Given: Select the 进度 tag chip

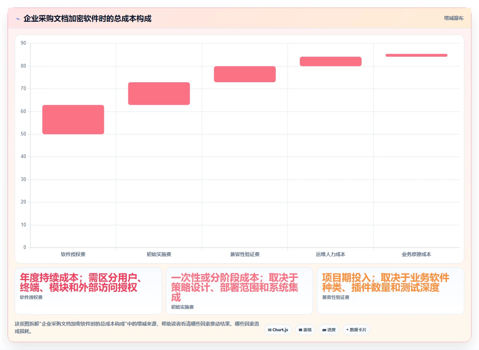Looking at the screenshot, I should [329, 330].
